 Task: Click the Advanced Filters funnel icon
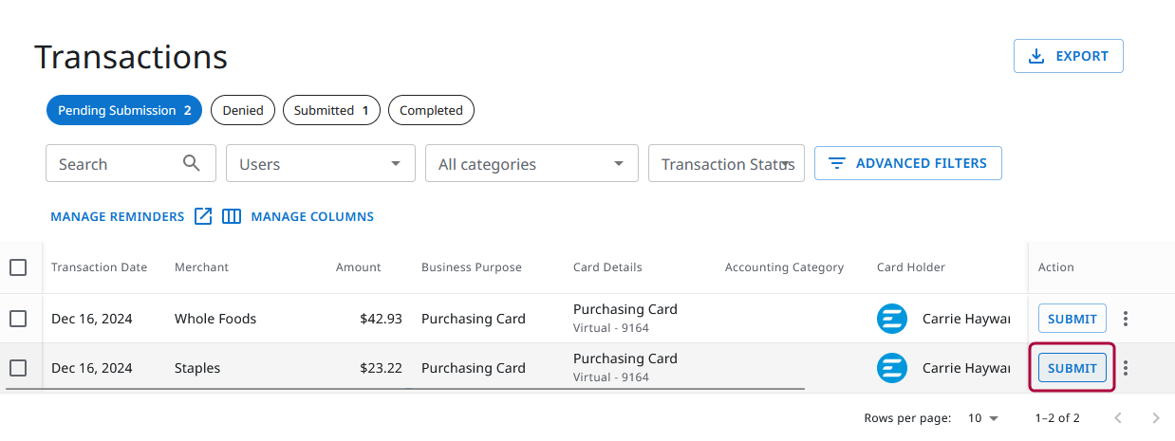pyautogui.click(x=837, y=163)
